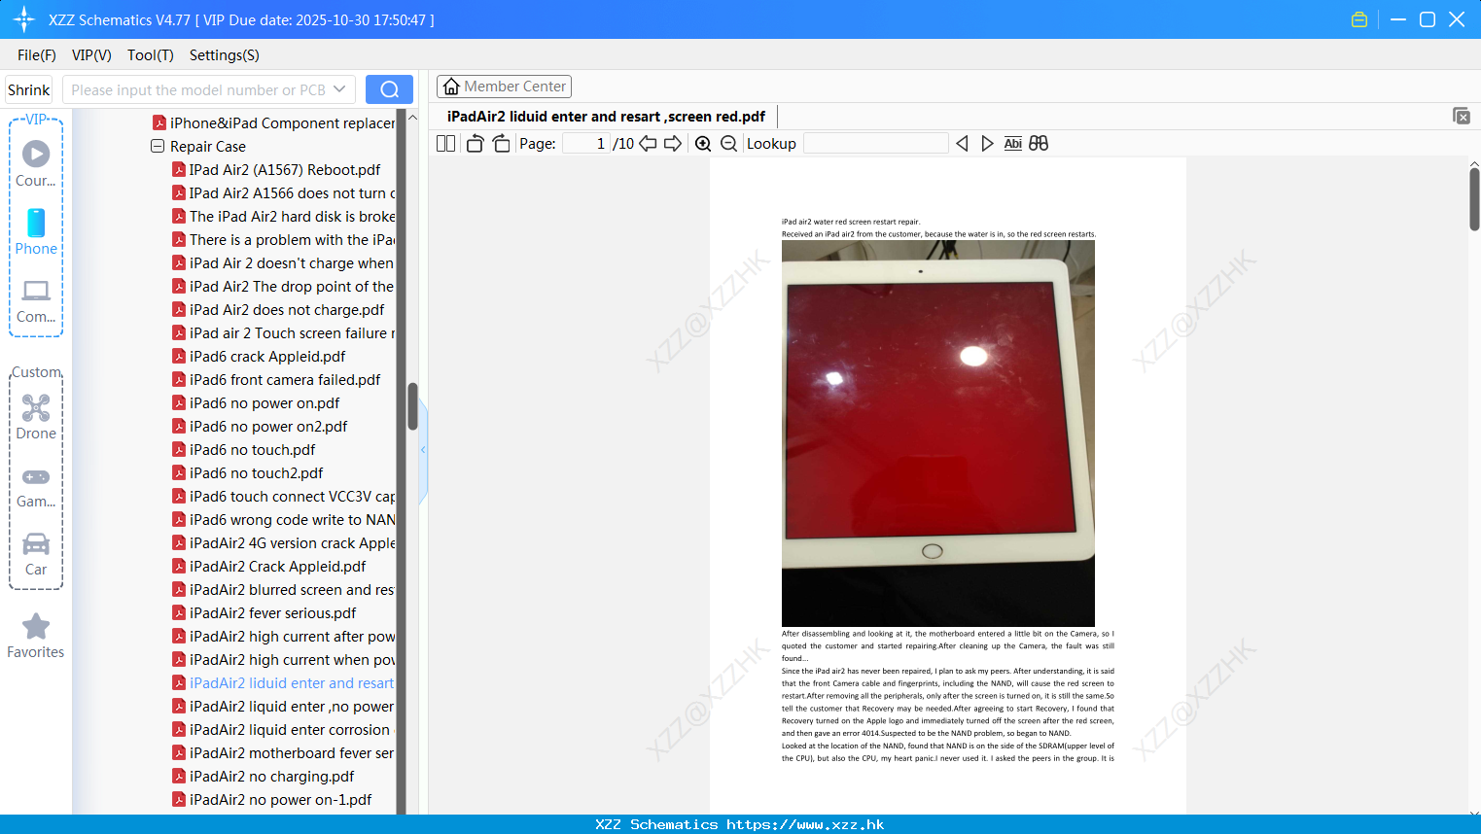Open iPadAir2 blurred screen file
Viewport: 1481px width, 834px height.
pos(283,590)
